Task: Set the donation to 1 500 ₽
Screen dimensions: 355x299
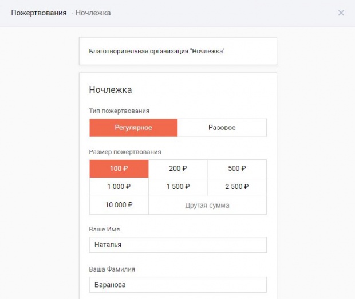Action: 178,187
